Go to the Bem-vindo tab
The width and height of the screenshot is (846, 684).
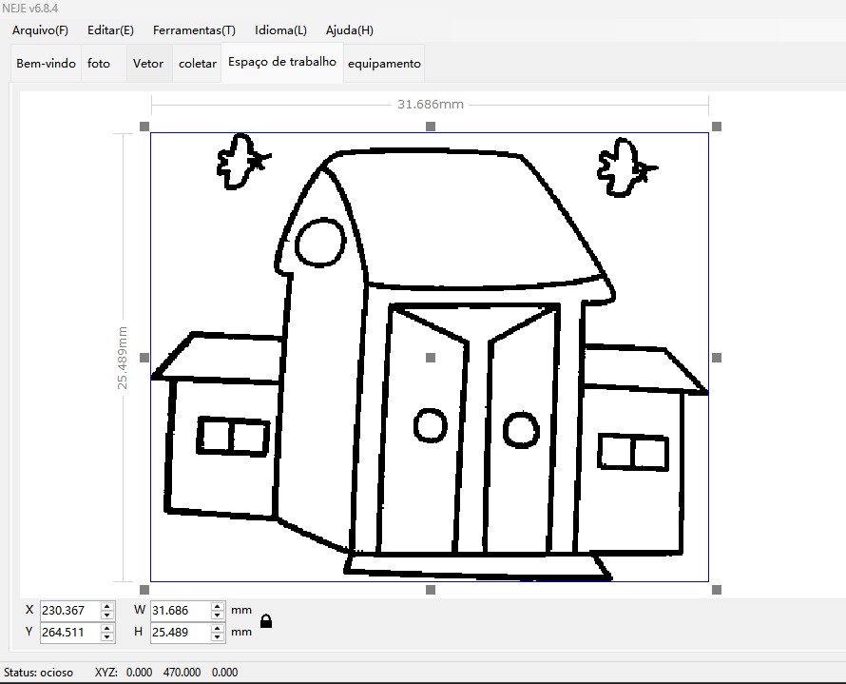(46, 64)
